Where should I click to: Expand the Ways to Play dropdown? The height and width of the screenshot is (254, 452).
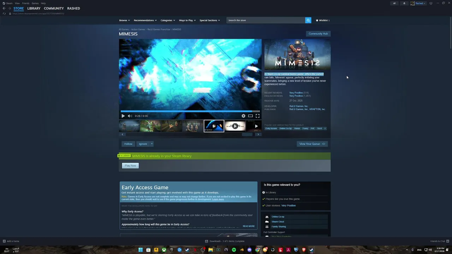pos(187,20)
